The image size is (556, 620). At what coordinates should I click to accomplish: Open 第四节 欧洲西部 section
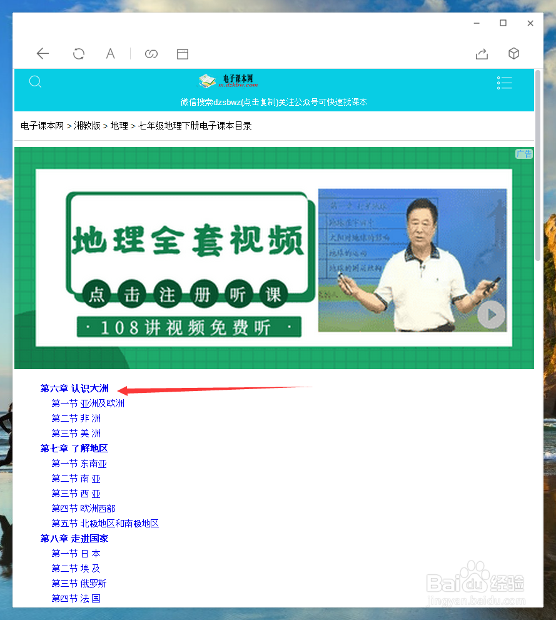click(84, 509)
